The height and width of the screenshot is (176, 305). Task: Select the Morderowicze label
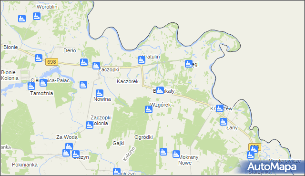click(x=285, y=161)
